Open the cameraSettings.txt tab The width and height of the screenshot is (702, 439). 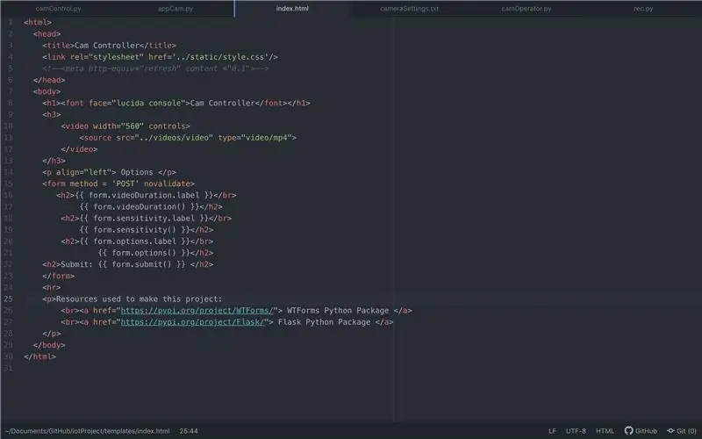pos(409,9)
